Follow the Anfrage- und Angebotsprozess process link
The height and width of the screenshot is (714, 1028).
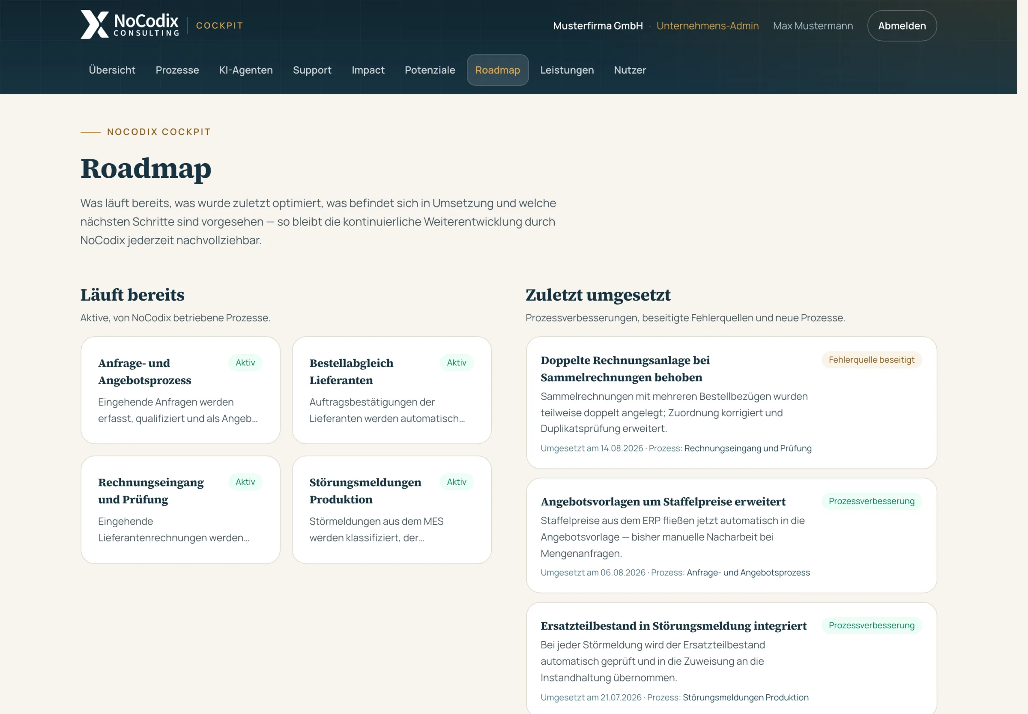pyautogui.click(x=748, y=573)
